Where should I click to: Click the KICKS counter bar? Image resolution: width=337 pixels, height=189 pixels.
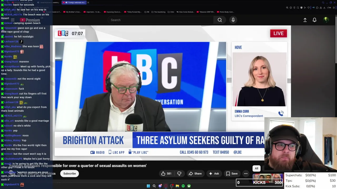pyautogui.click(x=260, y=183)
